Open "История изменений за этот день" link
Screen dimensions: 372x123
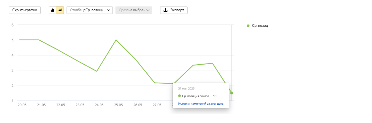(x=201, y=104)
